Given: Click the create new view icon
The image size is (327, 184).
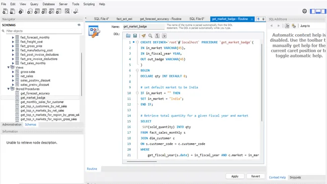Looking at the screenshot, I should click(44, 11).
